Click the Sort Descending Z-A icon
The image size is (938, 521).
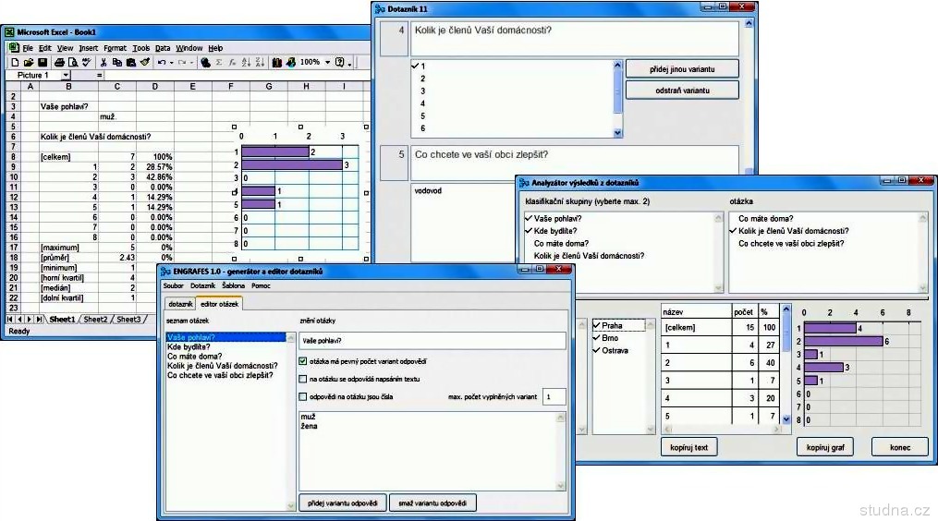[261, 62]
